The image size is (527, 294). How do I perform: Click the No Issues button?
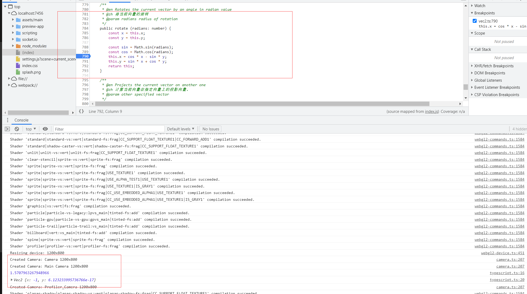coord(210,129)
